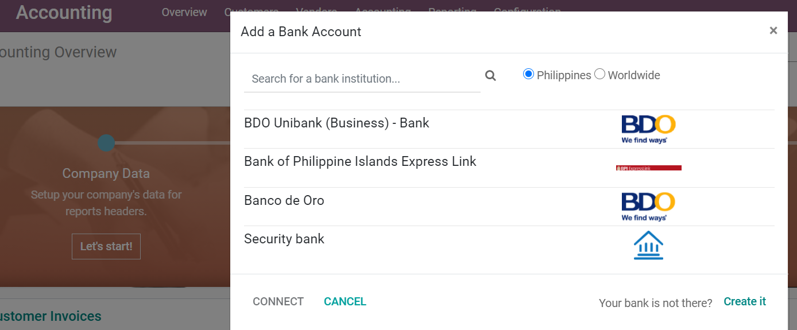Click the BPI Express Link logo

point(648,168)
